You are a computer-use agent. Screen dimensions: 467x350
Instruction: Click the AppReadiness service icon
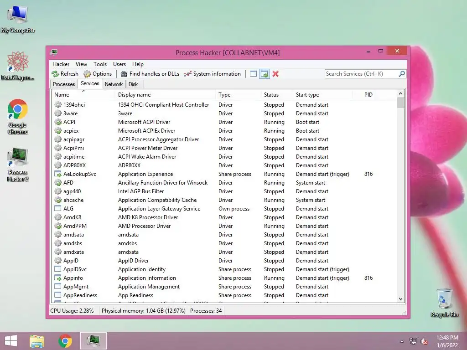[58, 295]
